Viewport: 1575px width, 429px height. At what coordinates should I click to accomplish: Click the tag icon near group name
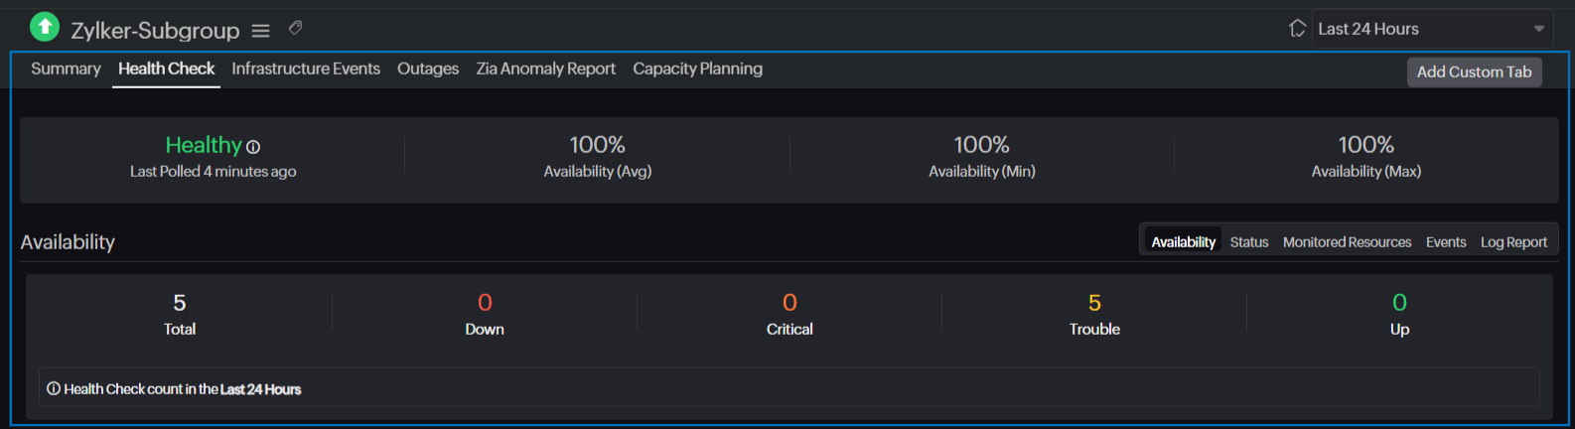pyautogui.click(x=295, y=28)
